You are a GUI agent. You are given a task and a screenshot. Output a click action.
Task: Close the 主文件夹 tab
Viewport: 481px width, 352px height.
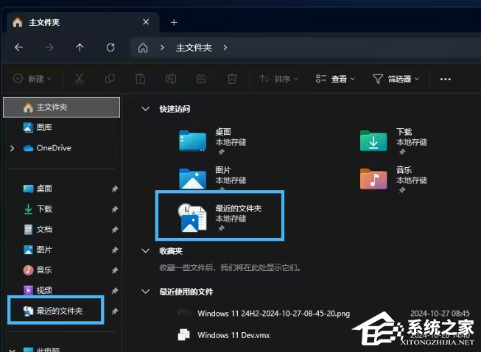tap(146, 22)
